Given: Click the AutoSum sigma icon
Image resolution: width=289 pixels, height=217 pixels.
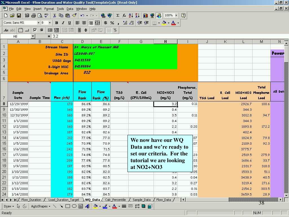Looking at the screenshot, I should (x=118, y=16).
